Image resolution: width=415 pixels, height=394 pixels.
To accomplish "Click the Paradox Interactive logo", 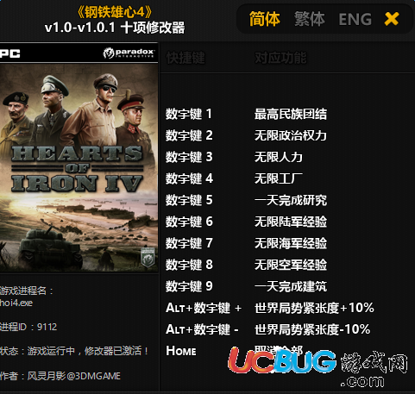I will [x=129, y=53].
